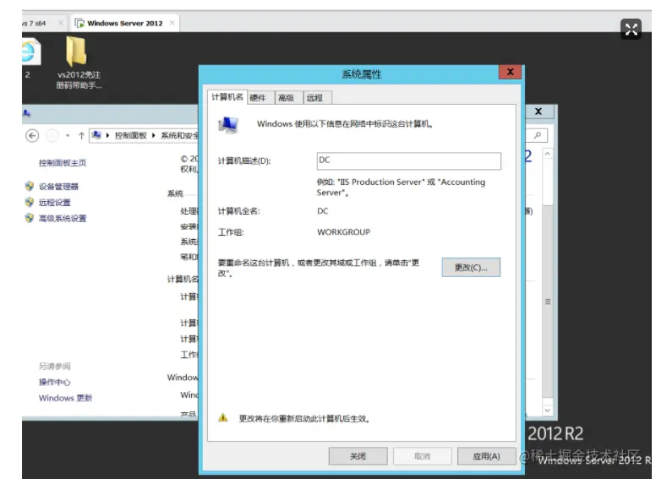Close the Windows 7 x64 tab

pos(61,23)
